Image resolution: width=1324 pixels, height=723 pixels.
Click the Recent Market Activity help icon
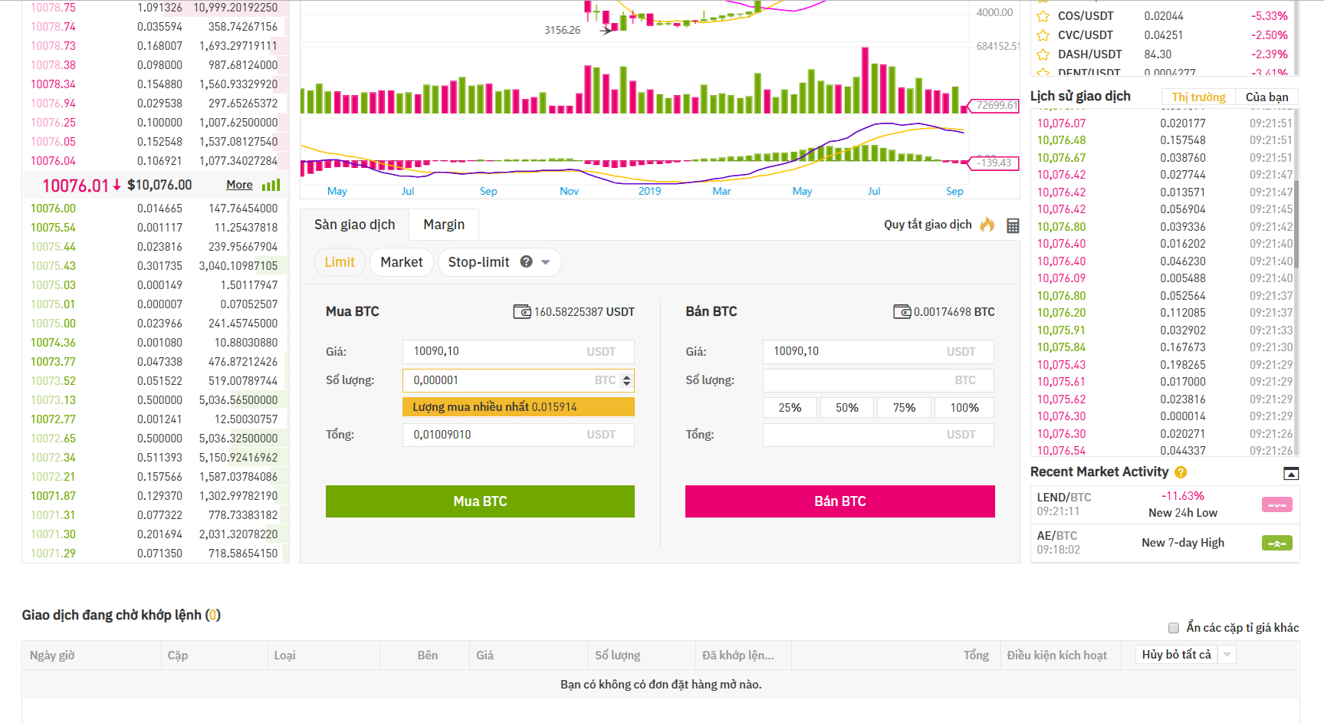coord(1181,472)
